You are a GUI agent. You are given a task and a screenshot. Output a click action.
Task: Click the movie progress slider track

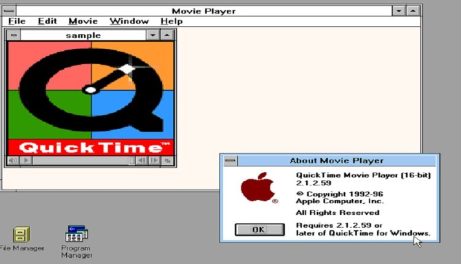coord(81,161)
